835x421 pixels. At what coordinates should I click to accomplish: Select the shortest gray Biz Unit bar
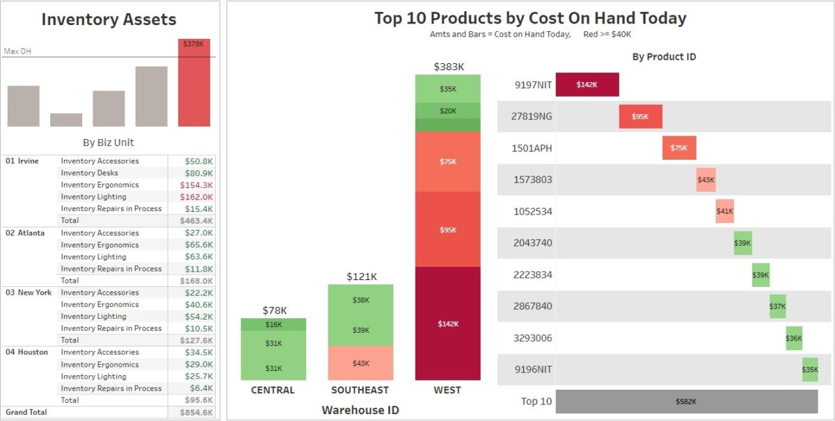(x=66, y=119)
